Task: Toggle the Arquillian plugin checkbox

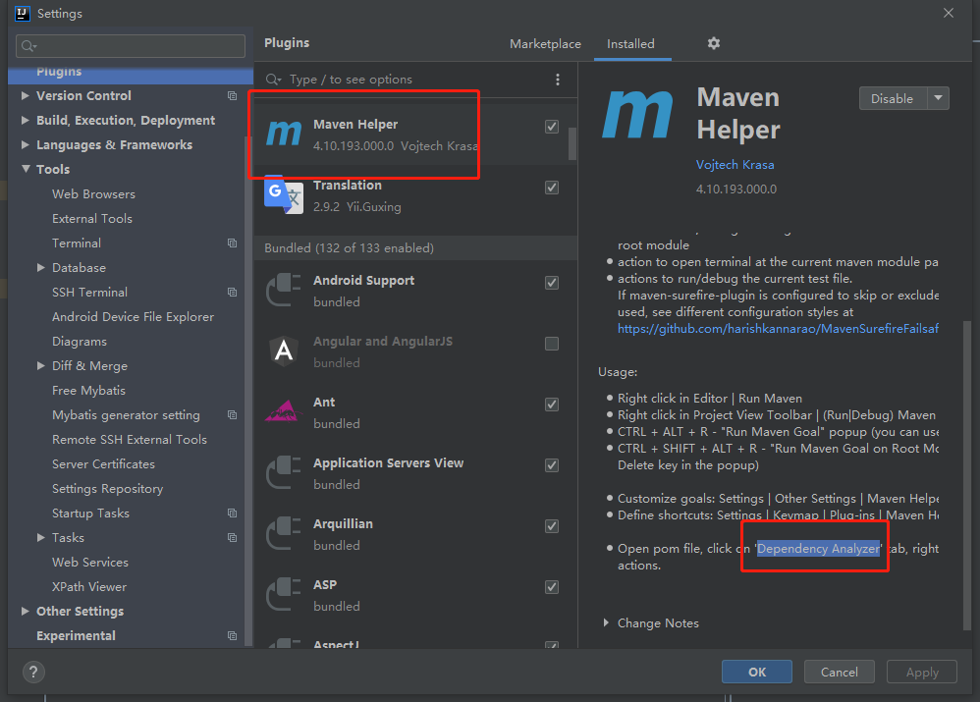Action: pyautogui.click(x=552, y=526)
